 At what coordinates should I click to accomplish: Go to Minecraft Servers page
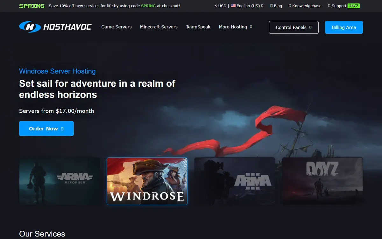point(159,27)
